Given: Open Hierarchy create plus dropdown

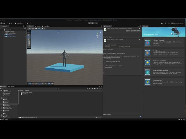Looking at the screenshot, I should point(1,28).
